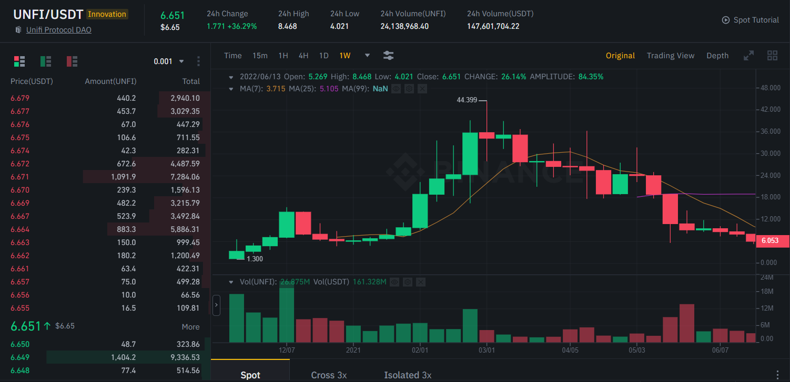Viewport: 790px width, 382px height.
Task: Click the 24h High value 8.468
Action: (288, 26)
